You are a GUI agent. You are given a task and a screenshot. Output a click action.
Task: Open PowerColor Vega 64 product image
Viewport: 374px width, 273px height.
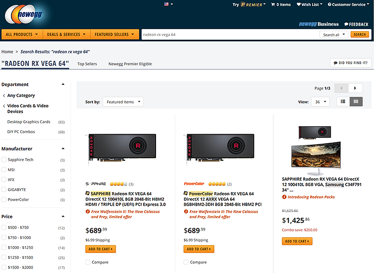[219, 149]
